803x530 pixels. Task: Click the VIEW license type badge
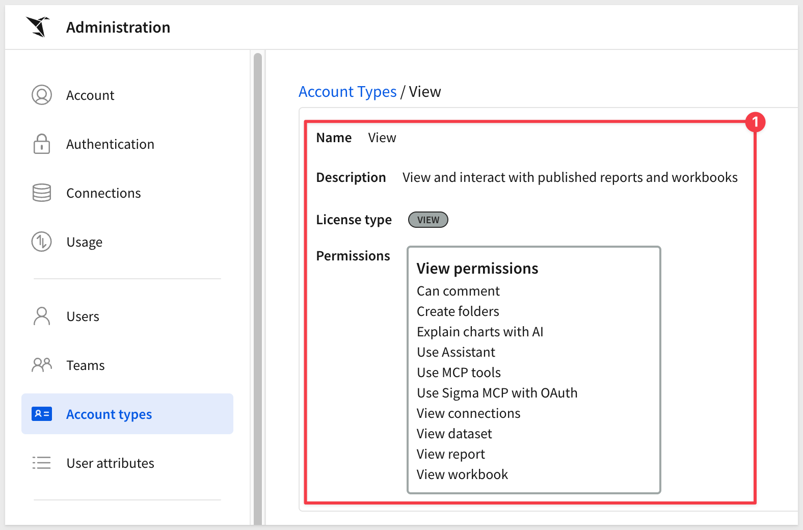pos(428,220)
